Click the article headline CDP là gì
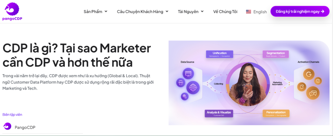Viewport: 333px width, 136px height. point(77,56)
